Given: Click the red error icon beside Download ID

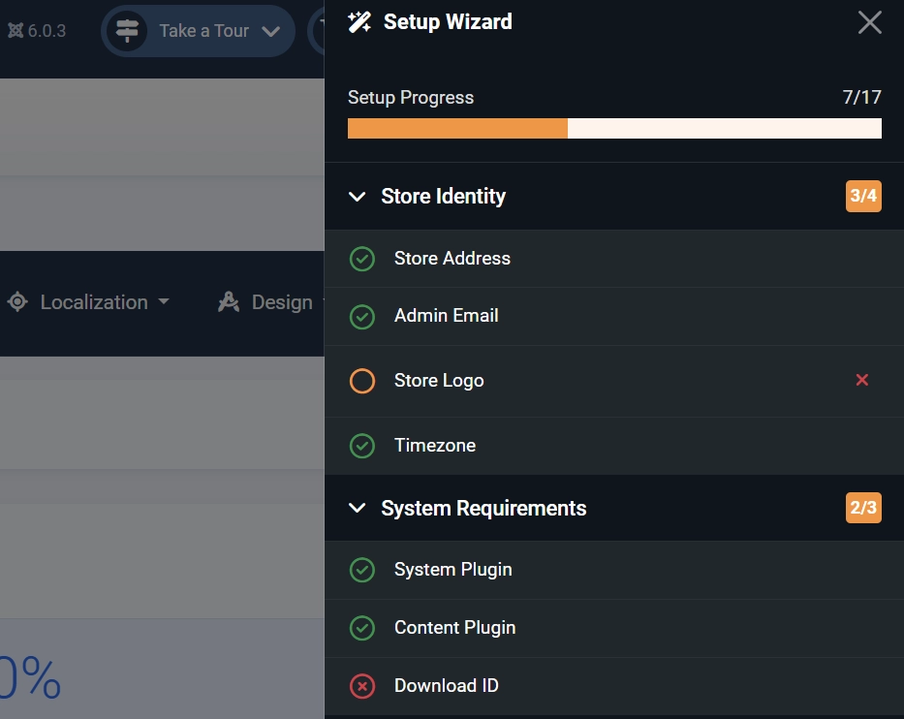Looking at the screenshot, I should [362, 686].
